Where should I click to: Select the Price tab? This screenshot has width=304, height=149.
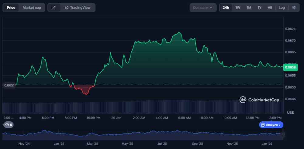pos(11,8)
